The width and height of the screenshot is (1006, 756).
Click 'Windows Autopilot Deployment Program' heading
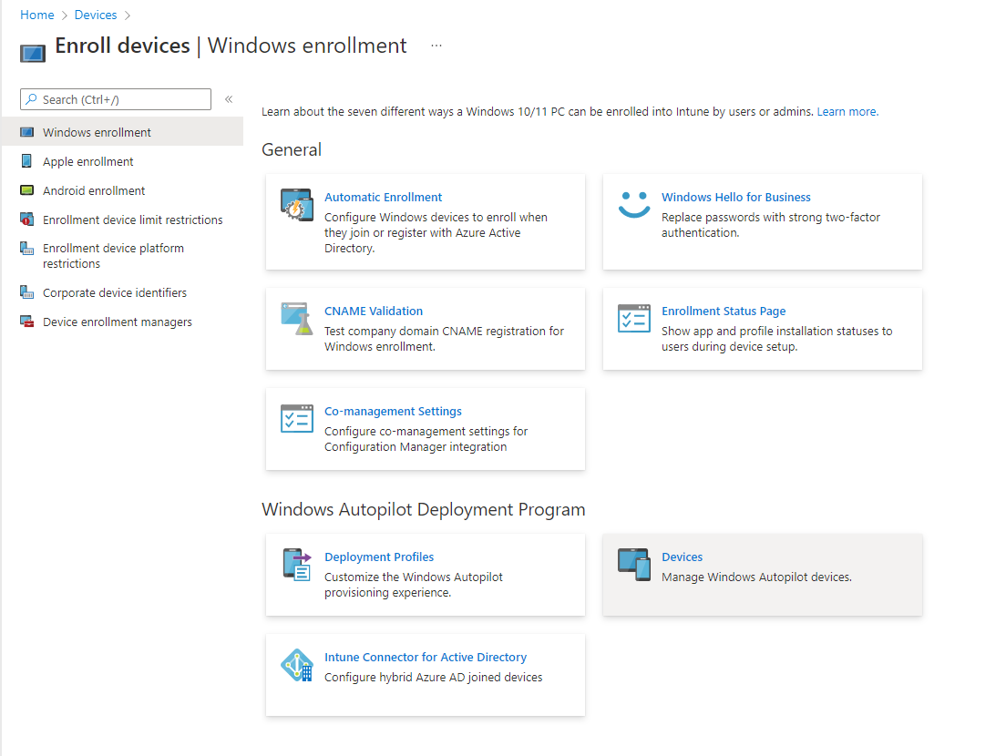coord(424,509)
